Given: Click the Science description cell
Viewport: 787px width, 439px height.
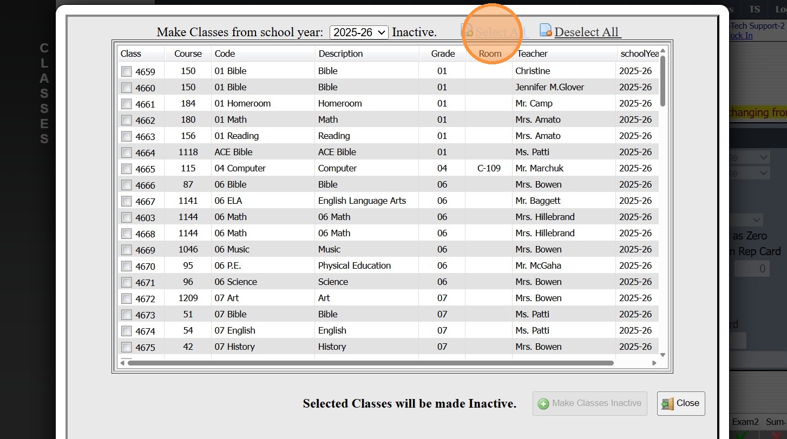Looking at the screenshot, I should 333,282.
